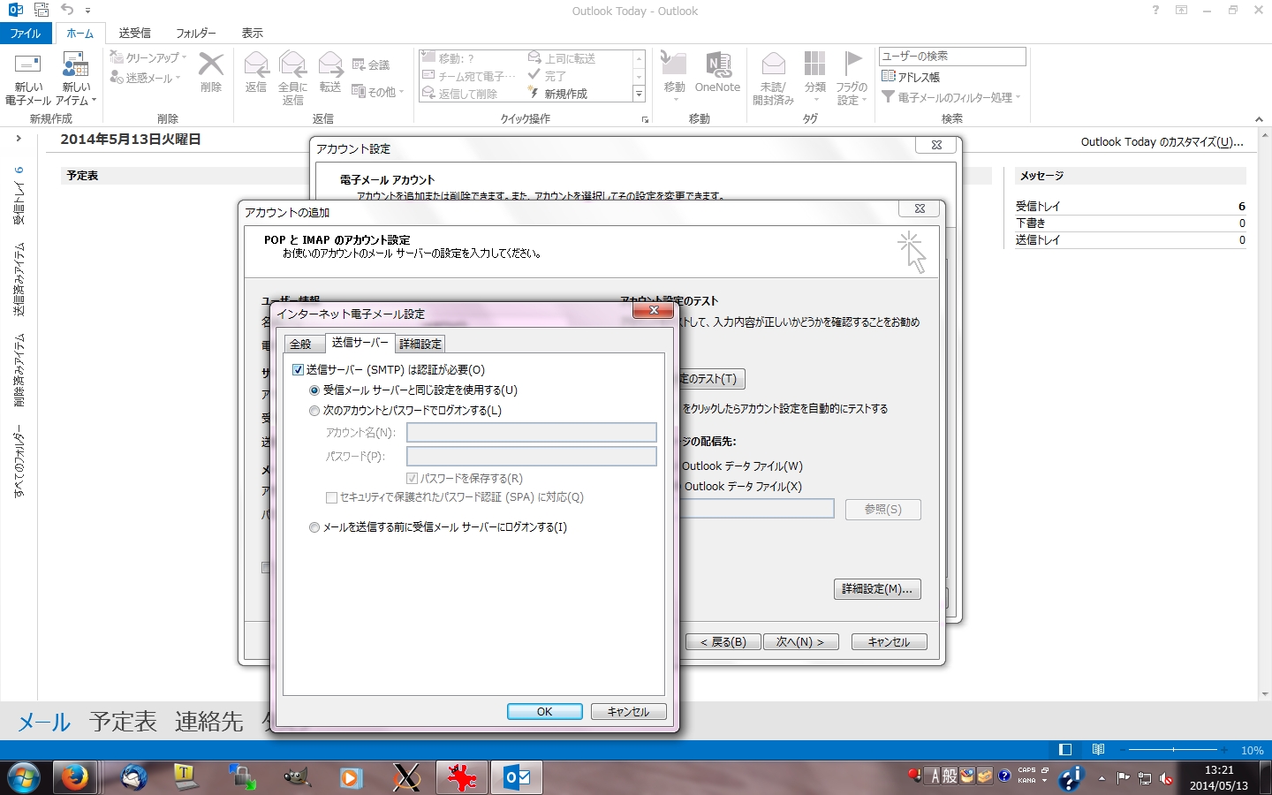1272x795 pixels.
Task: Toggle Save password (パスワードを保存する) checkbox
Action: click(412, 479)
